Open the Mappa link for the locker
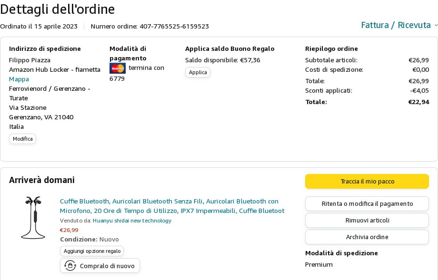The image size is (438, 280). [19, 79]
